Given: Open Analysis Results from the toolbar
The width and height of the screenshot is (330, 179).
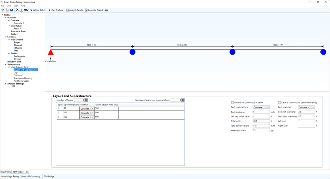Looking at the screenshot, I should (75, 10).
